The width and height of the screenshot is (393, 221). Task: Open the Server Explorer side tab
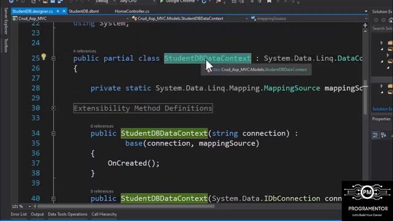6,21
